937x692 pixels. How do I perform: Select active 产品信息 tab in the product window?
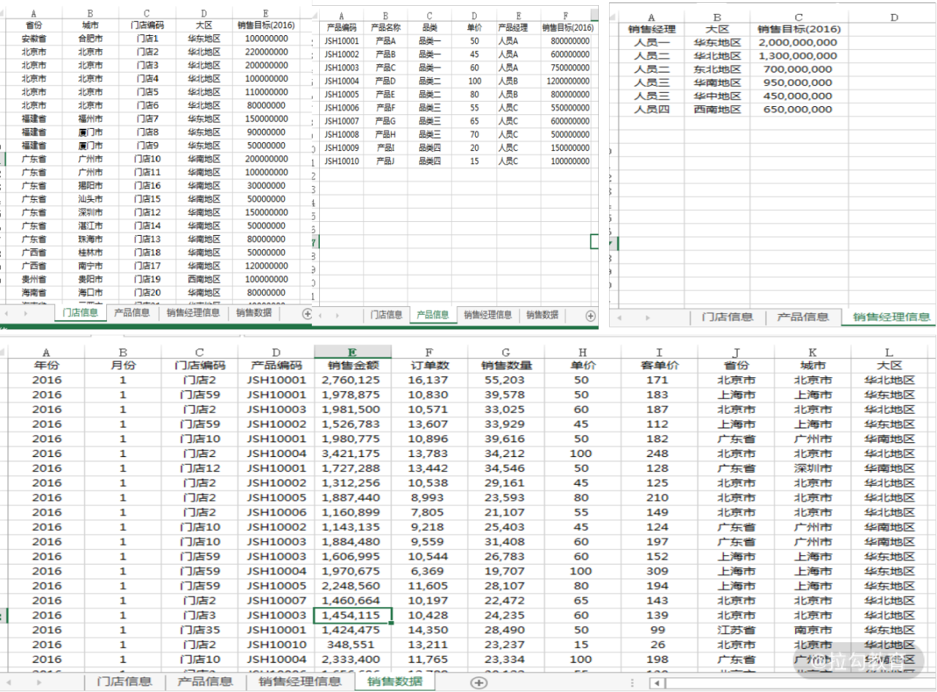point(433,315)
